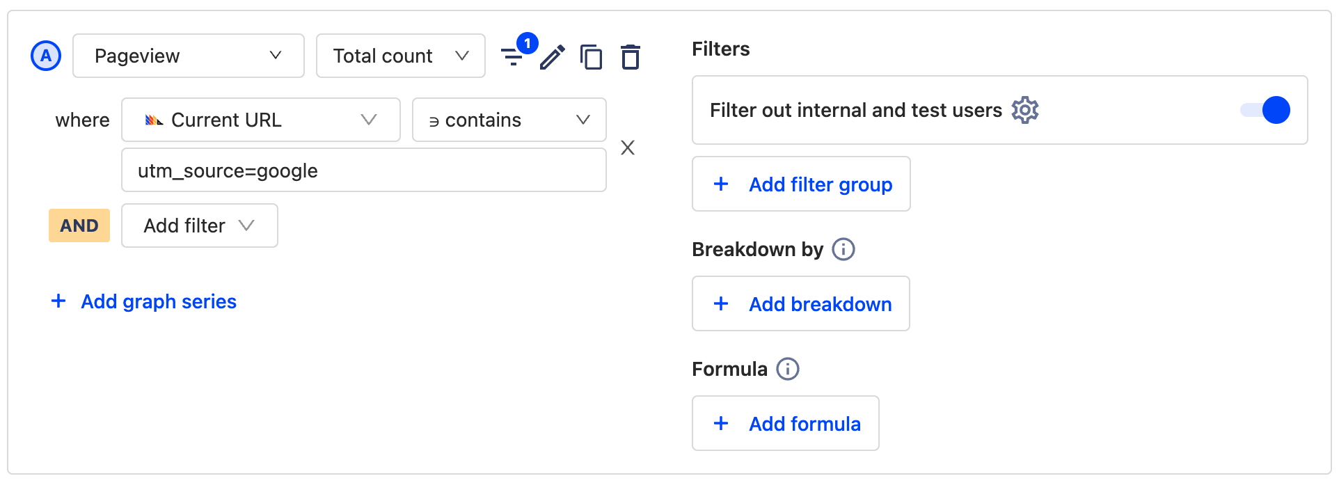Screen dimensions: 1339x483
Task: Open internal and test users settings gear
Action: point(1025,110)
